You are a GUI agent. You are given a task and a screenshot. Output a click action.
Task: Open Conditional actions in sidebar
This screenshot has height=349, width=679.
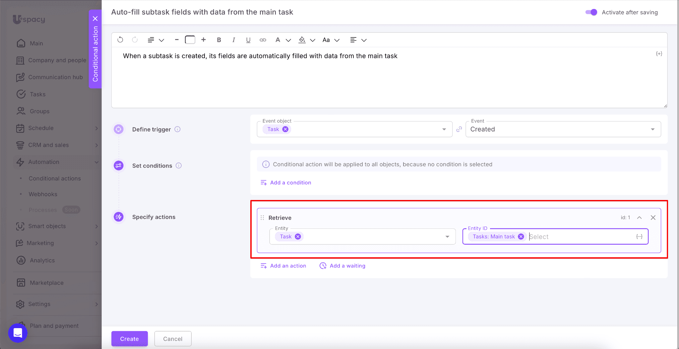pos(55,178)
